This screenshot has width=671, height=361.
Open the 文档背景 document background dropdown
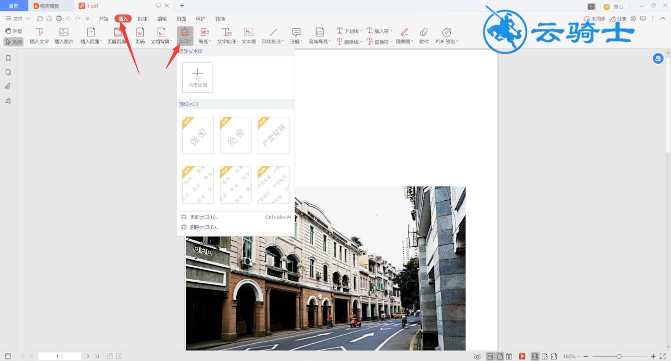pos(161,36)
